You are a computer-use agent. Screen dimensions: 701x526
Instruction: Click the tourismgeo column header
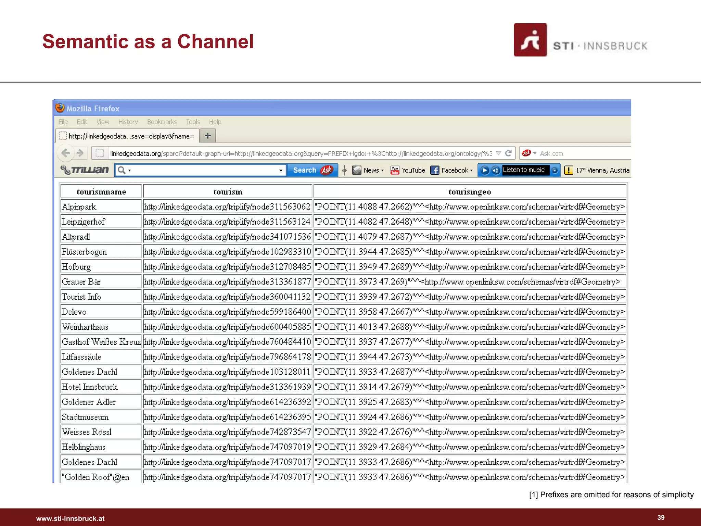470,192
